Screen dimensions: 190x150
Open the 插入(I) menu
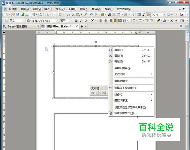click(48, 9)
